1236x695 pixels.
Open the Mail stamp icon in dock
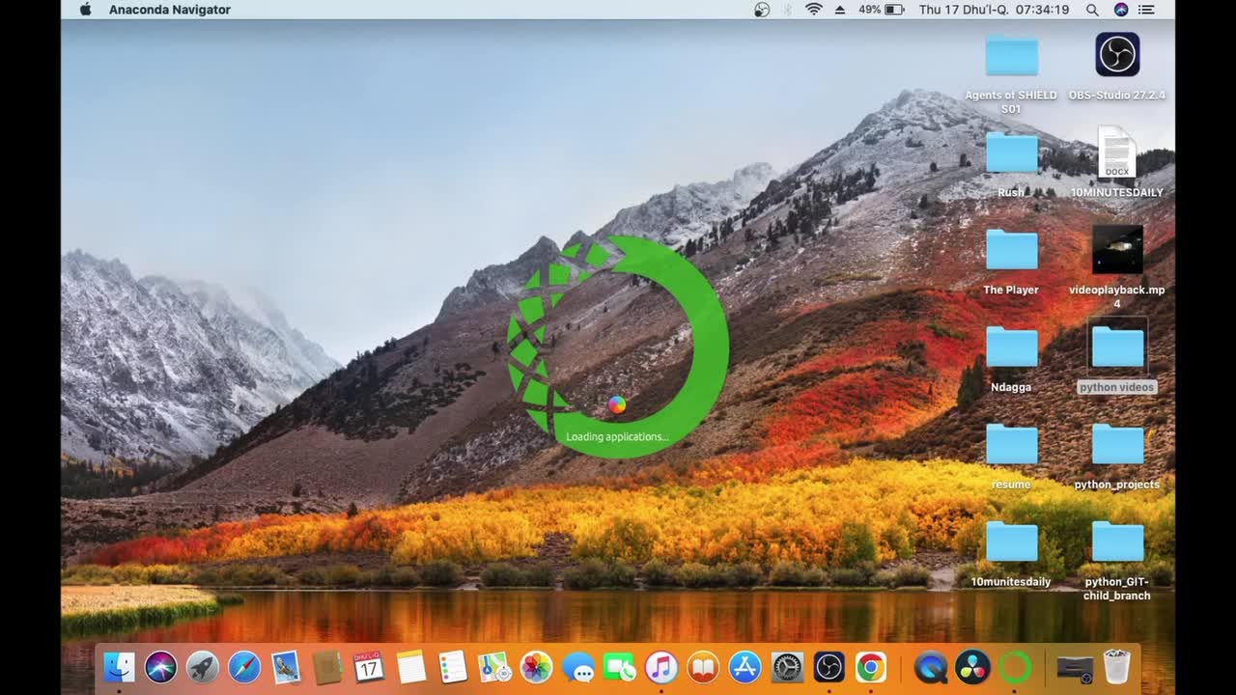click(286, 667)
